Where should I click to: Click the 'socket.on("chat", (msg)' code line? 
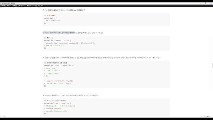click(57, 103)
